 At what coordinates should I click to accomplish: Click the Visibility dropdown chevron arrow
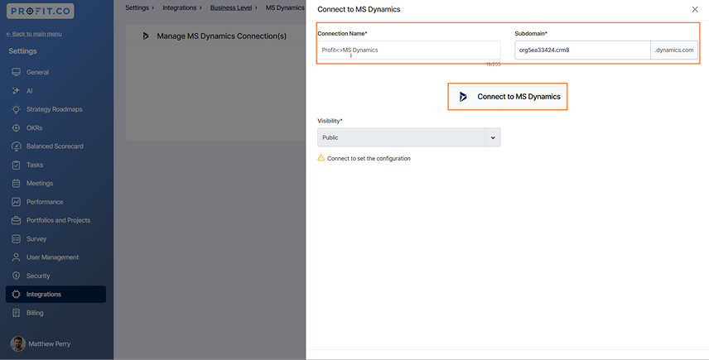[x=493, y=137]
